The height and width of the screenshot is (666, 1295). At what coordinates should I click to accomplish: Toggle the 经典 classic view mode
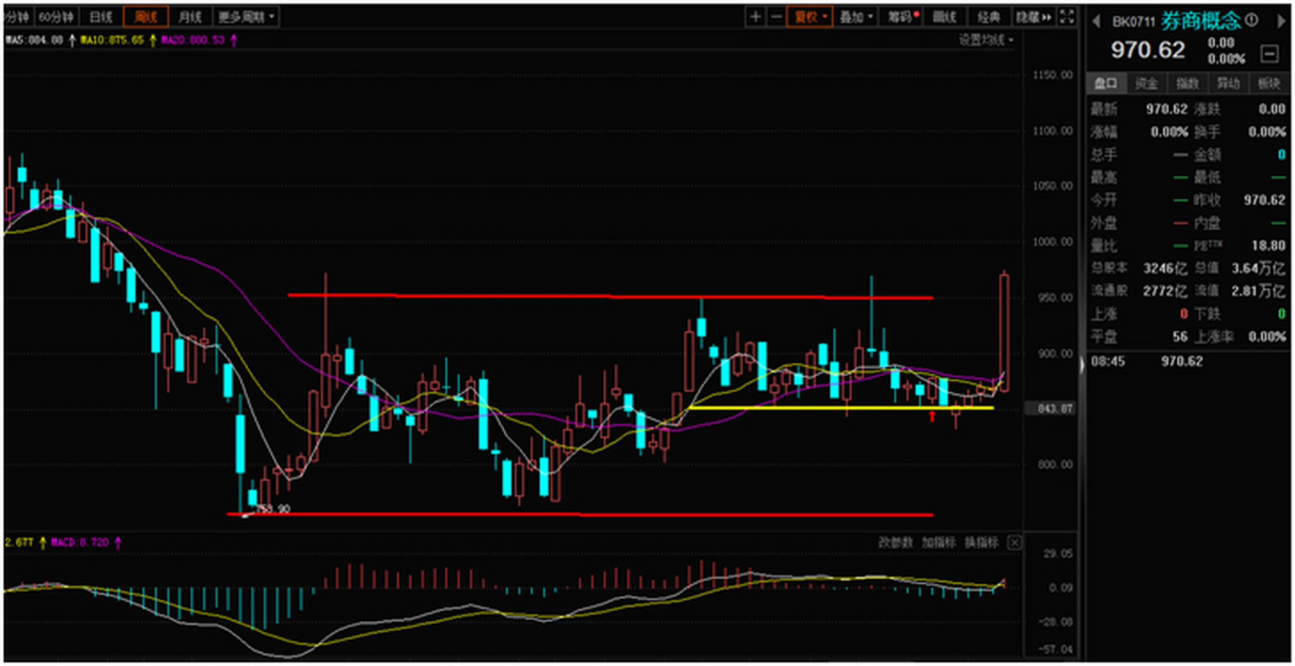(x=988, y=17)
